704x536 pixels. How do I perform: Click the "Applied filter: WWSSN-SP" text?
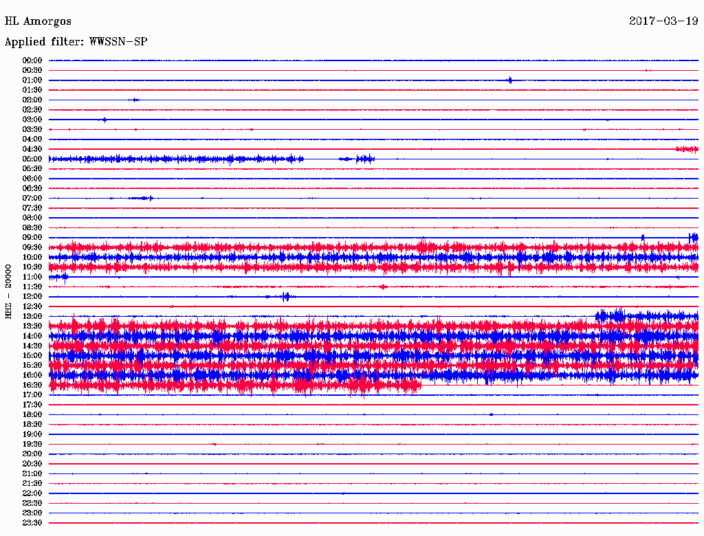76,42
